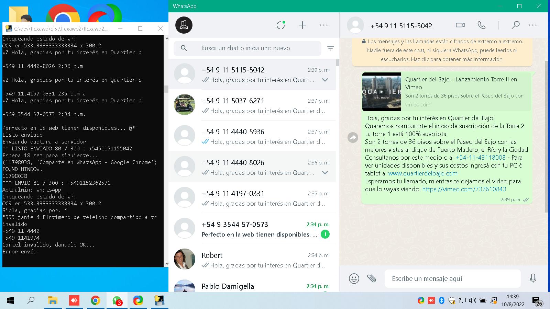Click the encryption notice banner
This screenshot has height=309, width=550.
coord(442,50)
